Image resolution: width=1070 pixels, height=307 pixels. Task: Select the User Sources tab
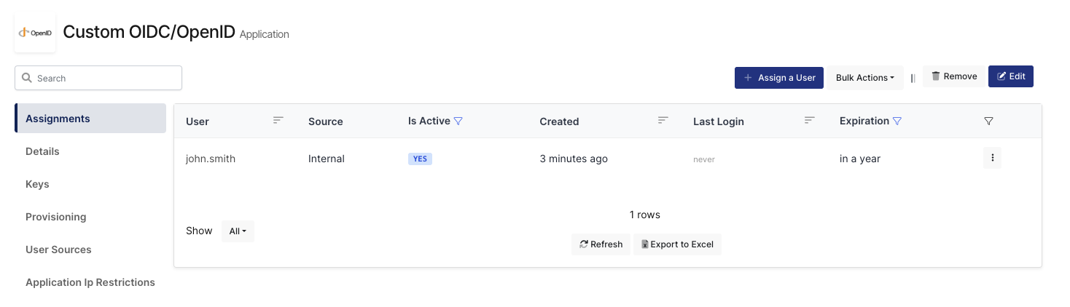(x=58, y=250)
